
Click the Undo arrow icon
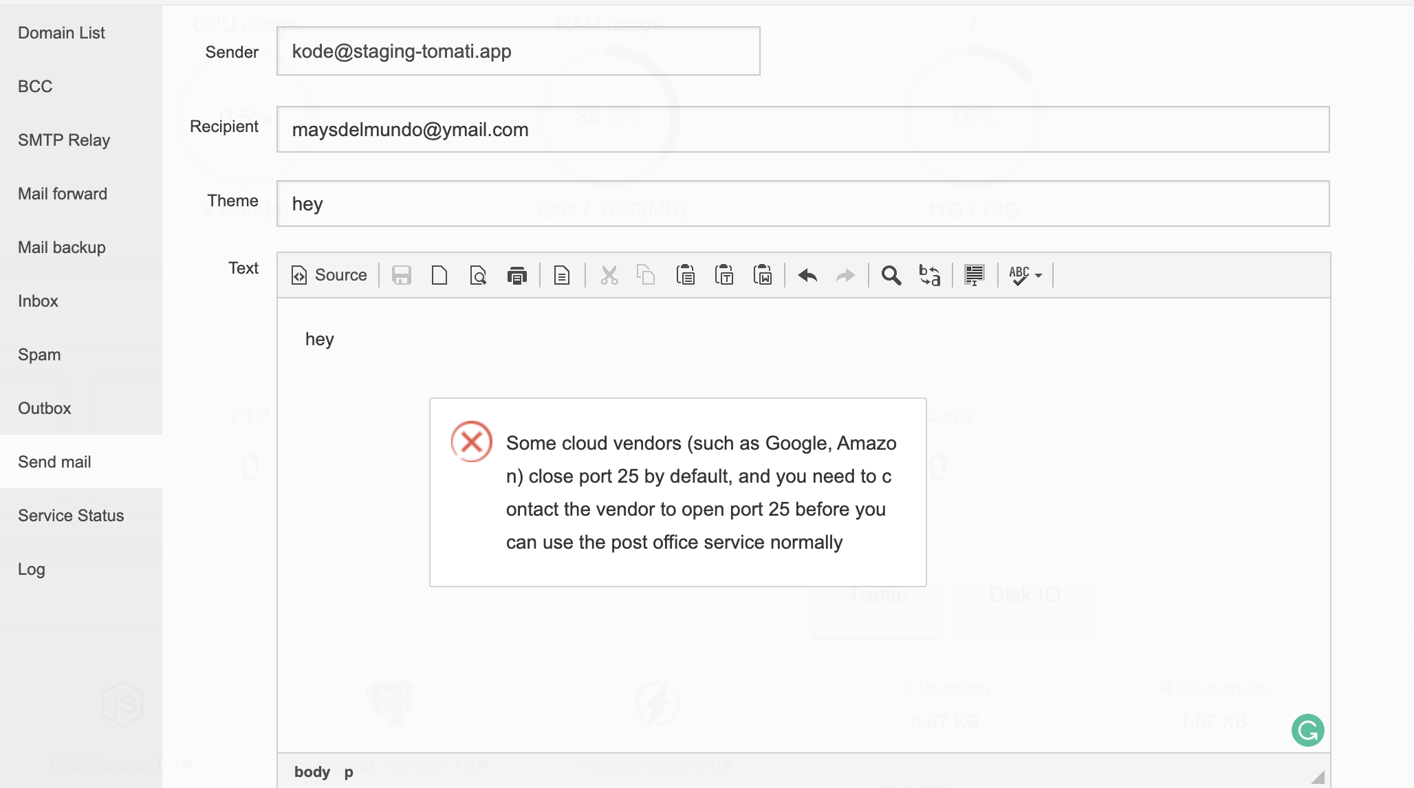[x=807, y=275]
